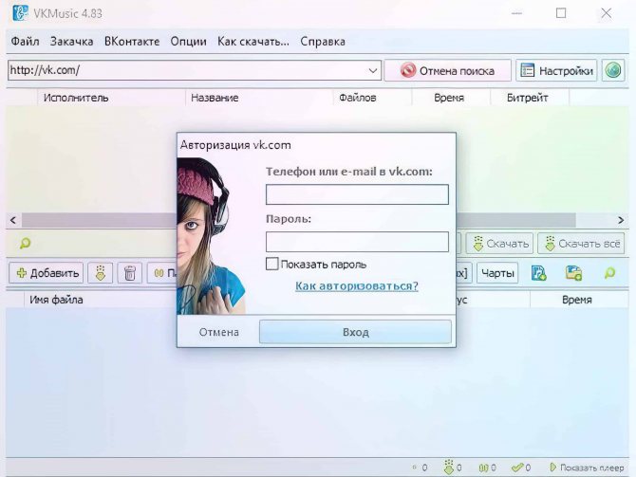The height and width of the screenshot is (477, 636).
Task: Open the Как скачать... menu
Action: (x=253, y=42)
